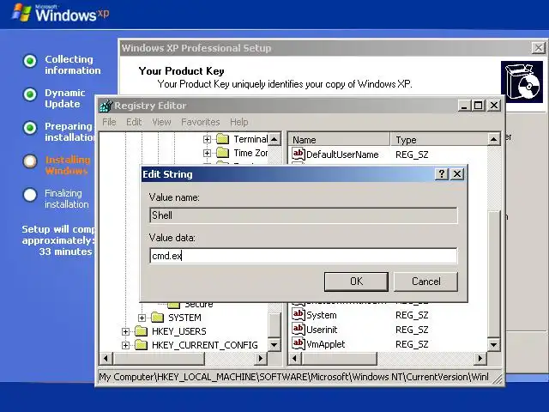Image resolution: width=549 pixels, height=412 pixels.
Task: Open Registry Editor Help menu
Action: click(239, 122)
